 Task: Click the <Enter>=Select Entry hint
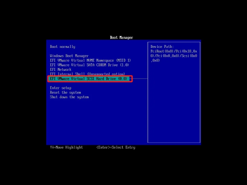coord(116,147)
